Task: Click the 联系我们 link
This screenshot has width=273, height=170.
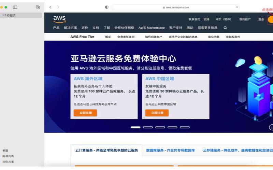Action: click(x=194, y=19)
